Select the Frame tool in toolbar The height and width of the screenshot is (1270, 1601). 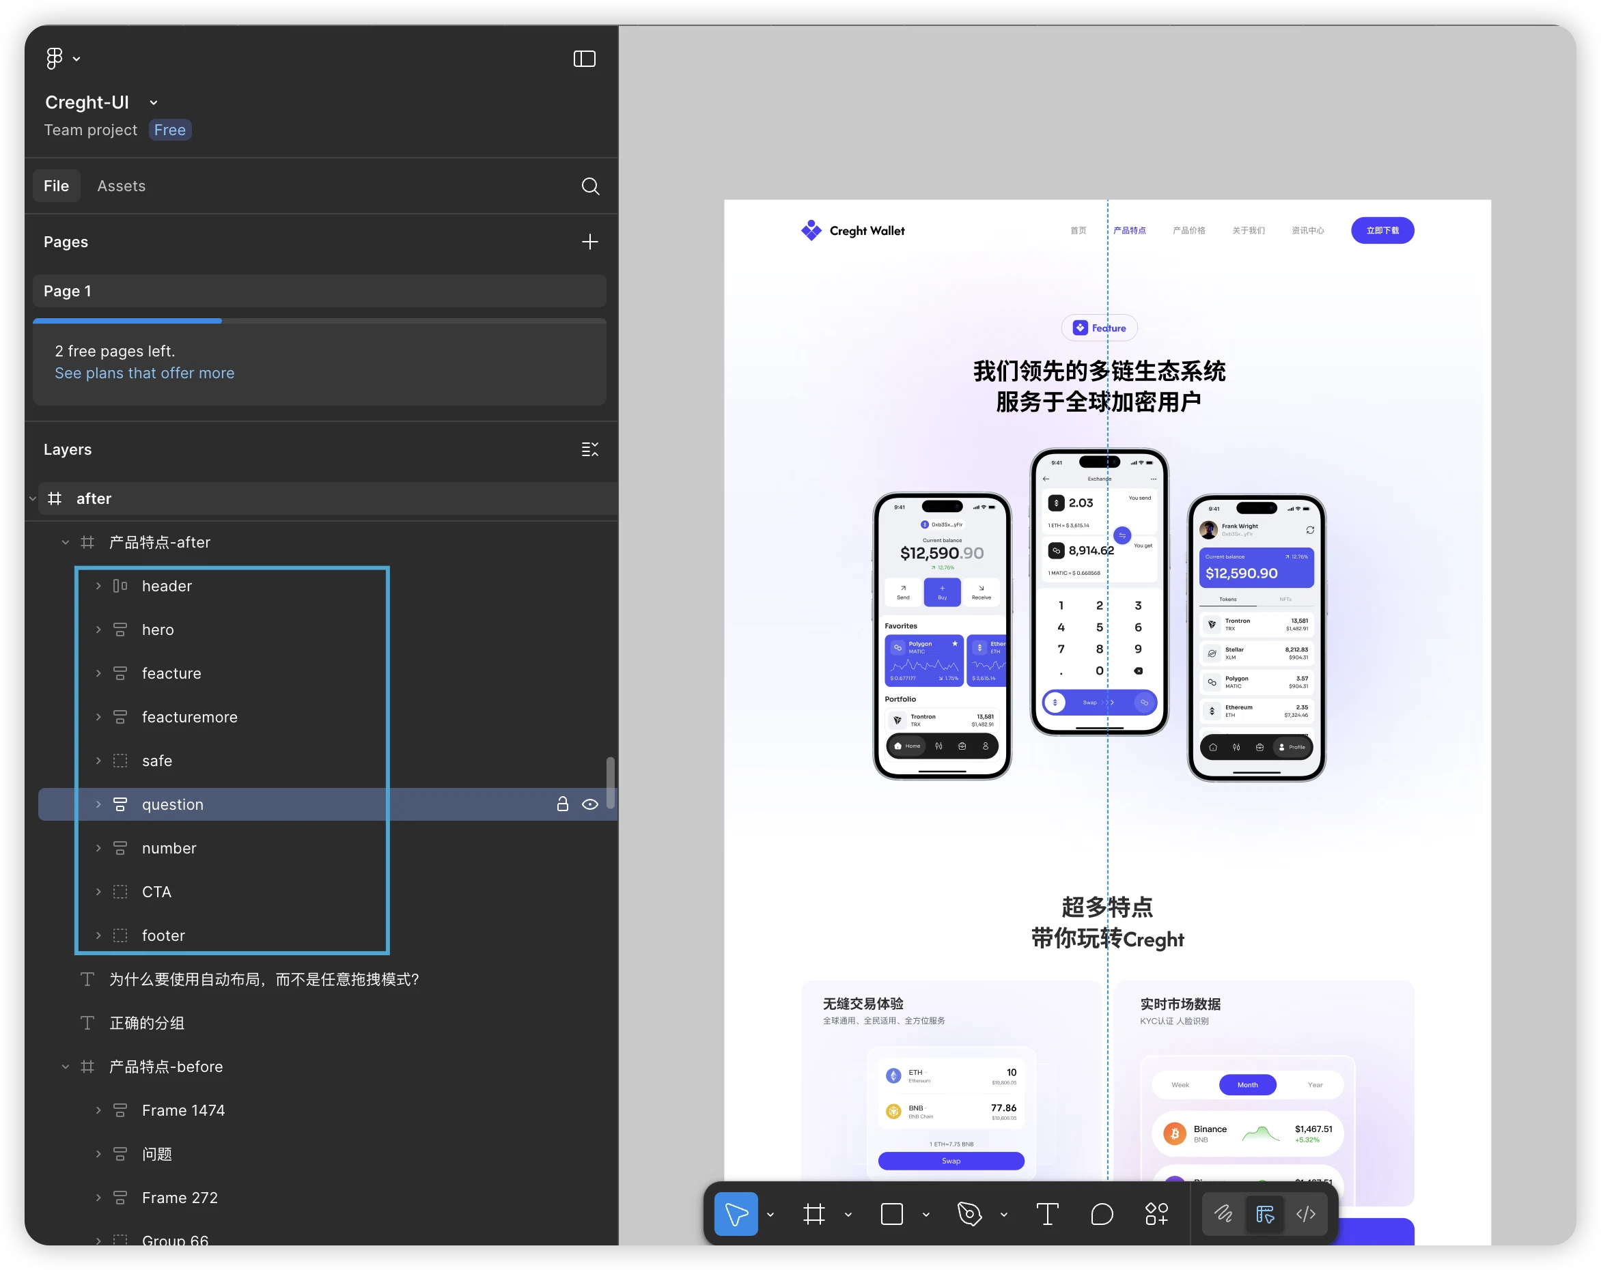click(814, 1214)
